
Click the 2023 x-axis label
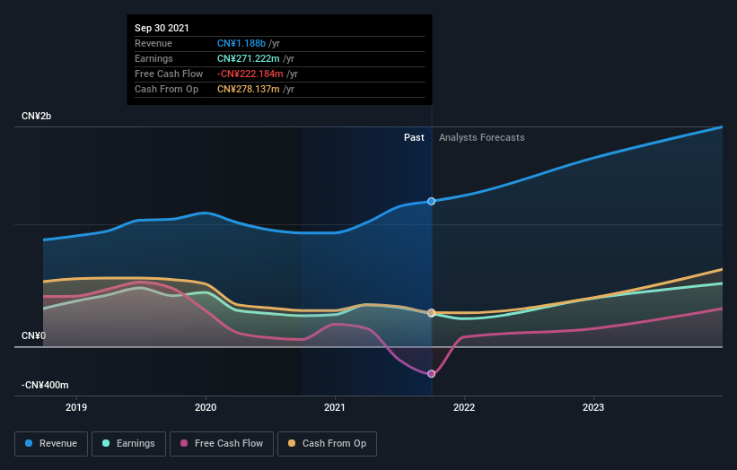[593, 407]
